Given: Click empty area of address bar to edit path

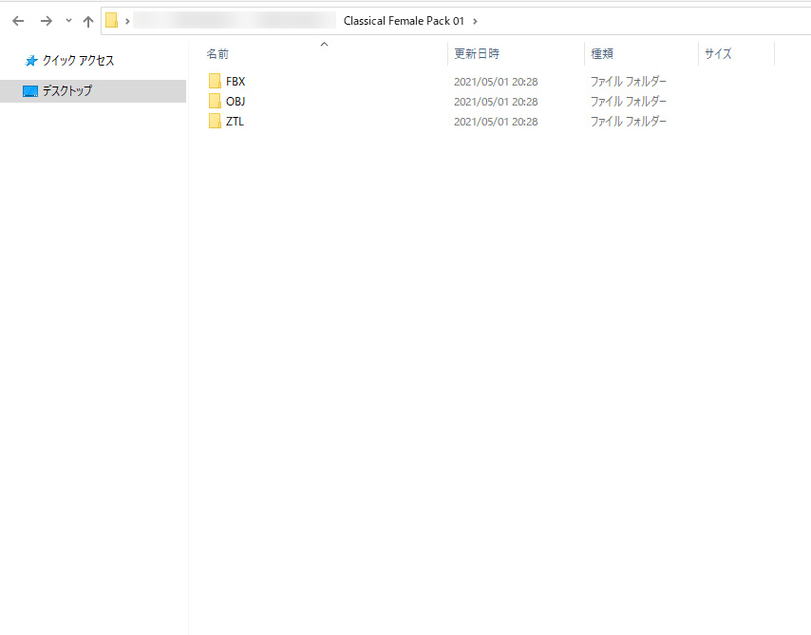Looking at the screenshot, I should coord(646,21).
